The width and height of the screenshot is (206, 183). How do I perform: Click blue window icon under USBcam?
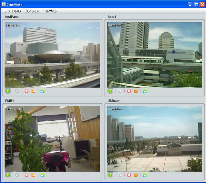click(x=145, y=175)
